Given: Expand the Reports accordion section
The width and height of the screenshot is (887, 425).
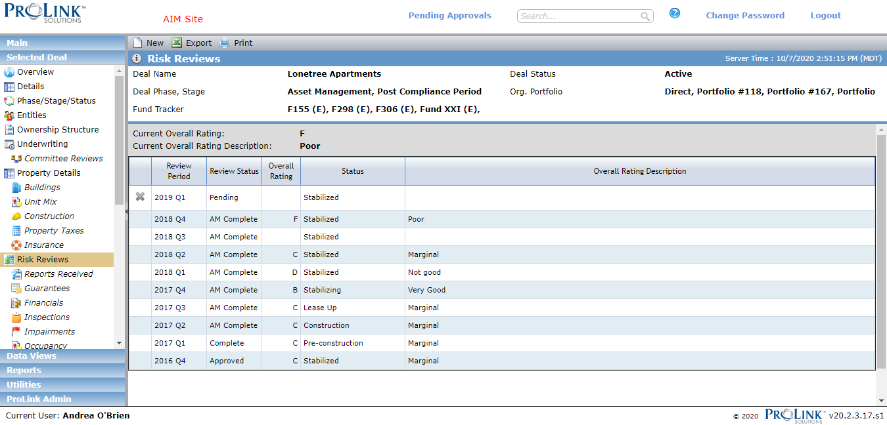Looking at the screenshot, I should 62,370.
